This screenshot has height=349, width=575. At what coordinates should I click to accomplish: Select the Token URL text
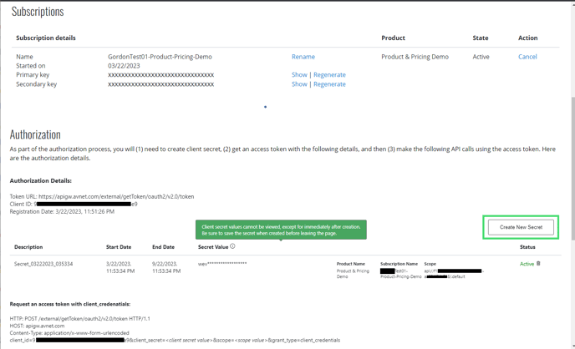click(102, 197)
